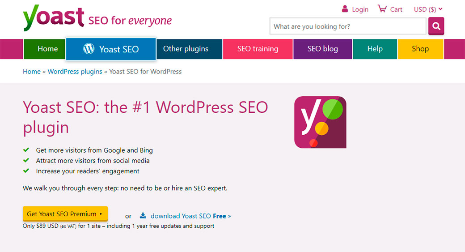This screenshot has height=252, width=465.
Task: Click the Login user icon
Action: pos(345,9)
